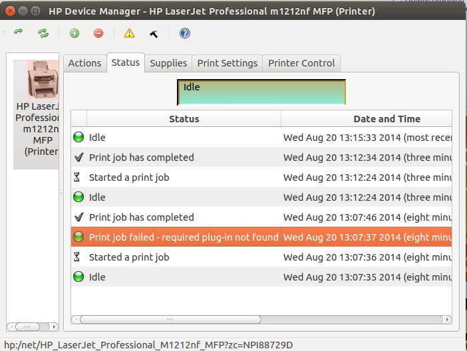Refresh the device list with the green circular arrows icon

(x=43, y=33)
